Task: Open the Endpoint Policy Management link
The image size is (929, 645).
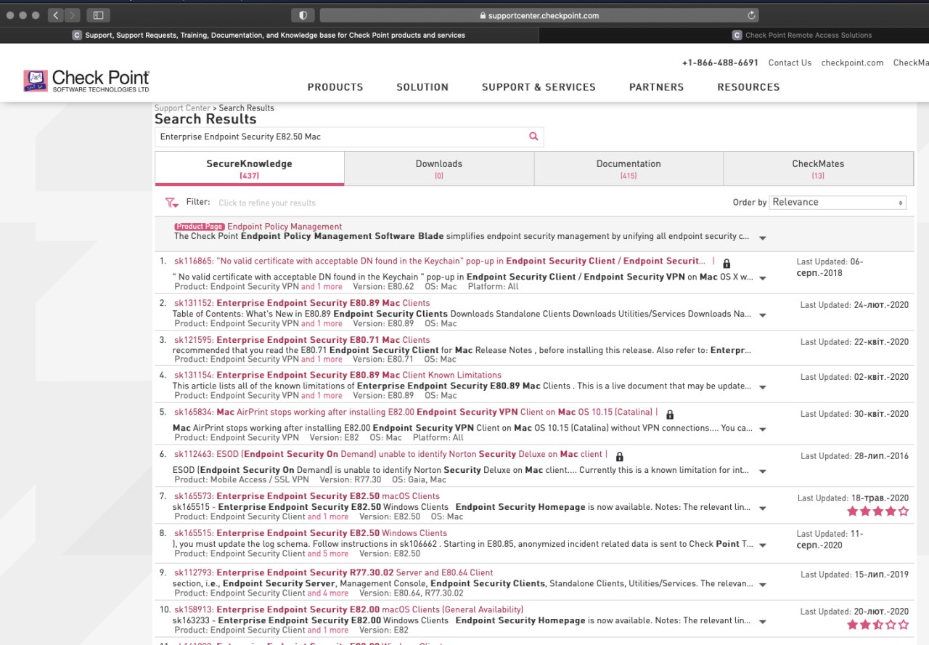Action: click(x=285, y=227)
